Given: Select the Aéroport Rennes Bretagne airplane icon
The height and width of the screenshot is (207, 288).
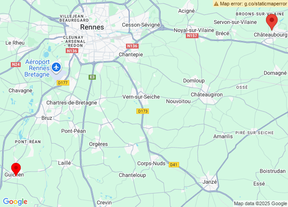Looking at the screenshot, I should pyautogui.click(x=56, y=67).
